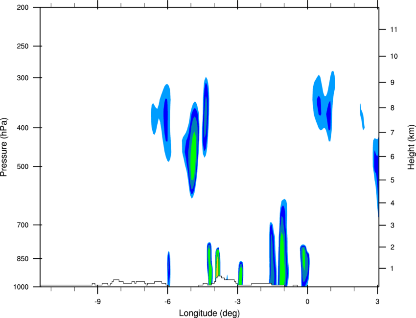
Task: Click the 1 km height label
Action: pyautogui.click(x=392, y=269)
